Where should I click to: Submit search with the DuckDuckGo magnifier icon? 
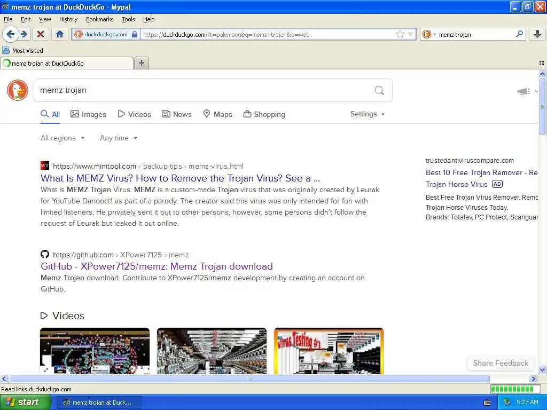[x=379, y=90]
